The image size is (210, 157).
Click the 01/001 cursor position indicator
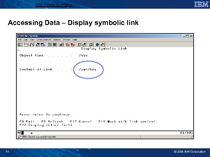tap(186, 133)
